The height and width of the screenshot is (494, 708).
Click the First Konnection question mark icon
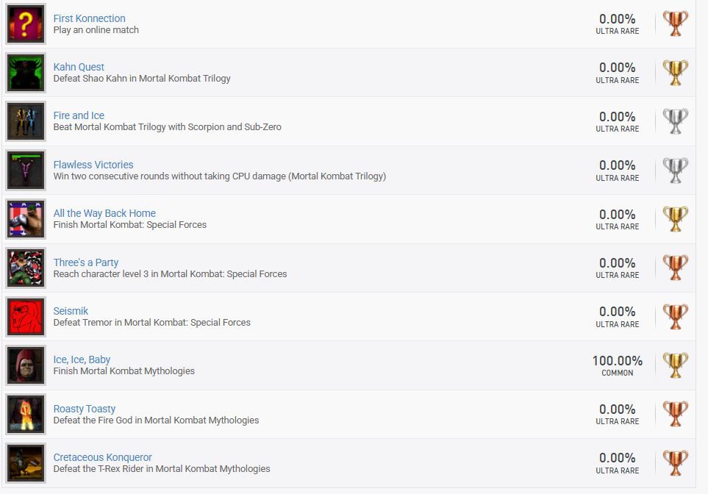(26, 24)
